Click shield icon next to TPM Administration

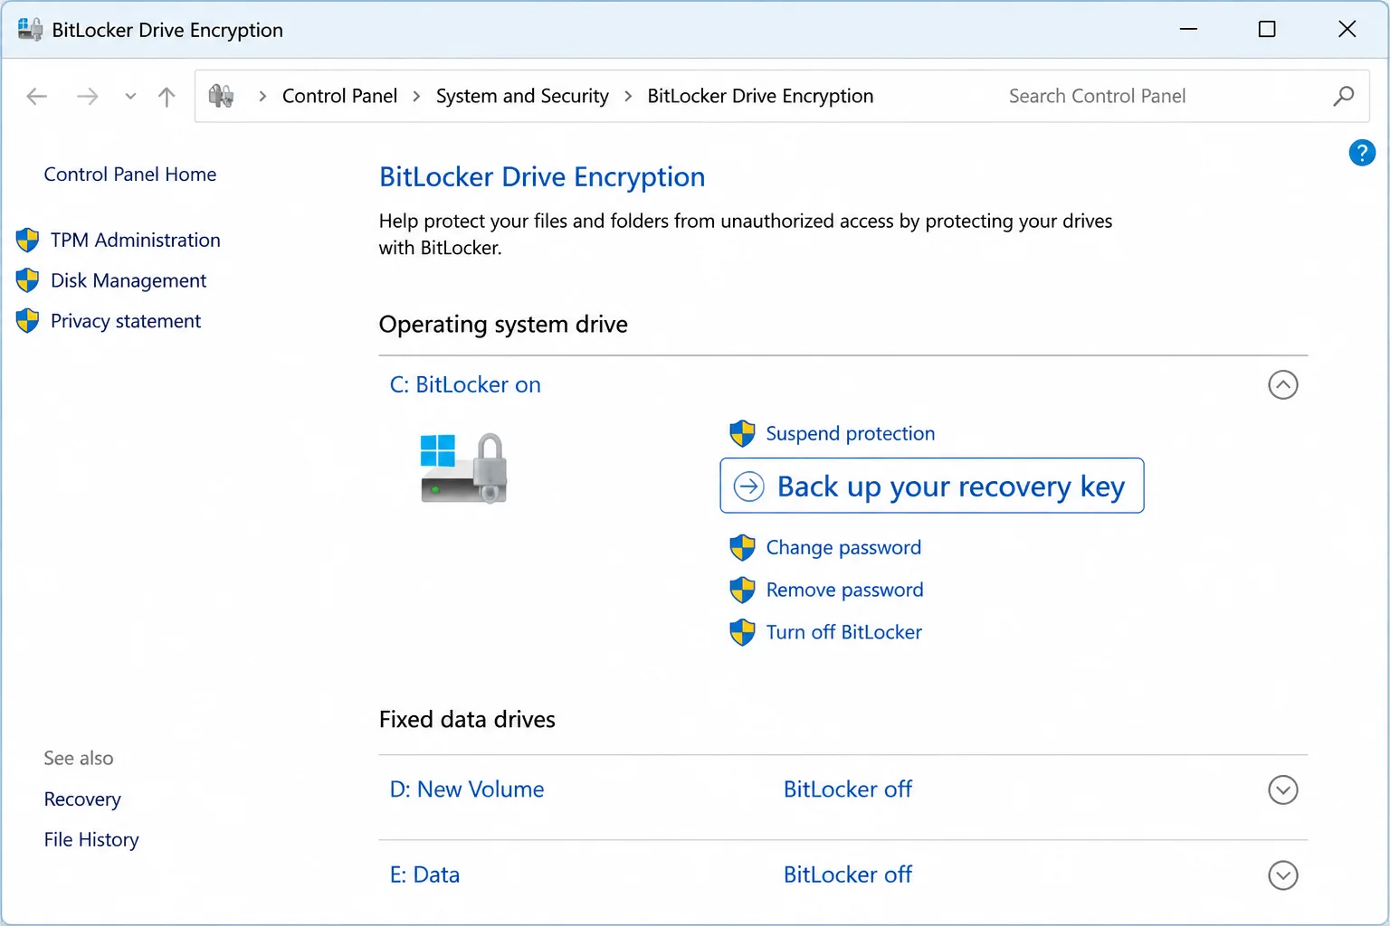click(x=28, y=240)
